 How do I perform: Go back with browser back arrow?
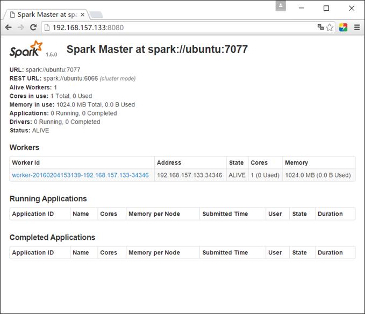pos(9,27)
